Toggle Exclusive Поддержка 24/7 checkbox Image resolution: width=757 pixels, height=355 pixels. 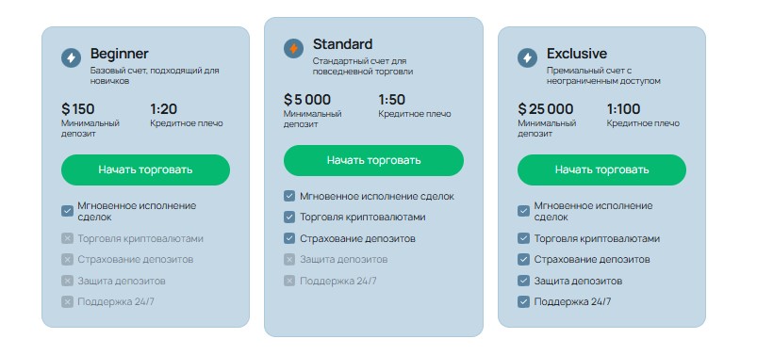(x=523, y=302)
